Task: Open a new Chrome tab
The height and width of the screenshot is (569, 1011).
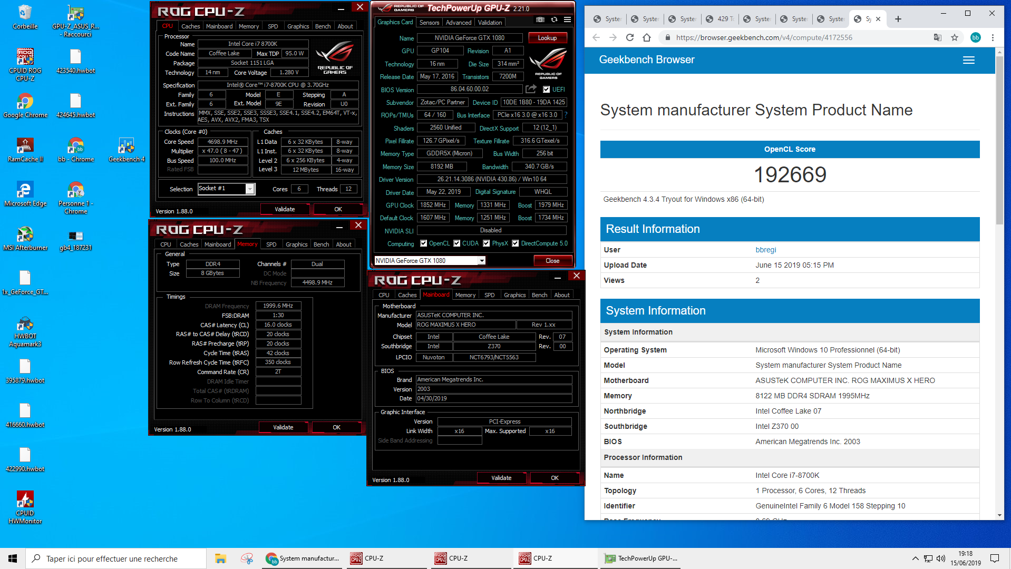Action: coord(898,19)
